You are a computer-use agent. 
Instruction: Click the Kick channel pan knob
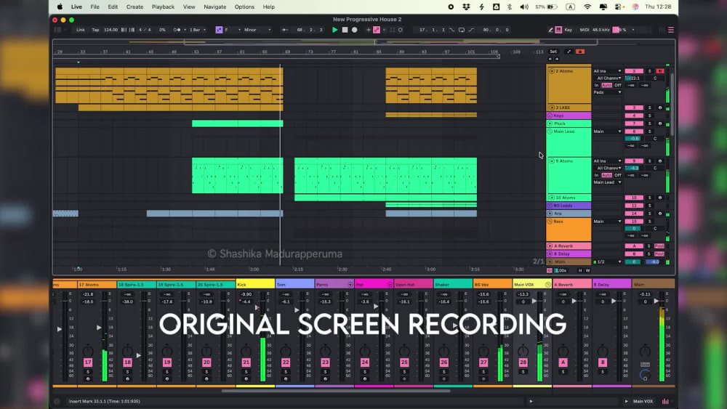pos(246,351)
